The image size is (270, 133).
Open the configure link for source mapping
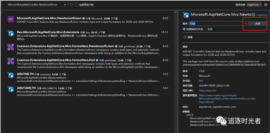tap(210, 29)
